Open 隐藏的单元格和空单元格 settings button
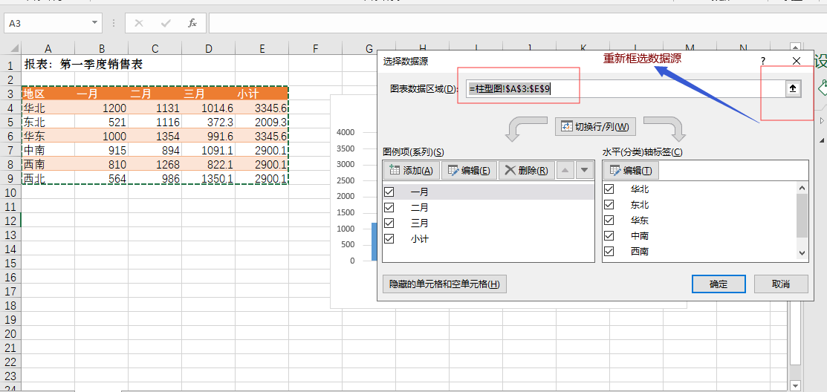Viewport: 827px width, 392px height. (444, 284)
